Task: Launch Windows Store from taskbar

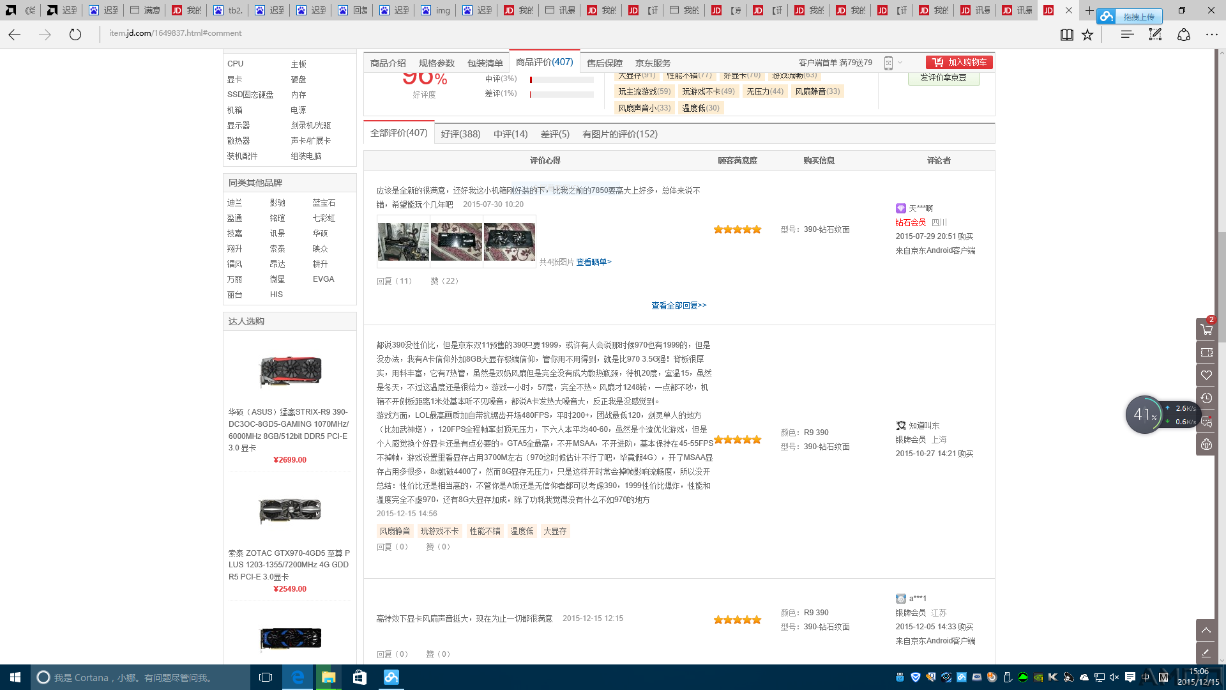Action: [359, 677]
